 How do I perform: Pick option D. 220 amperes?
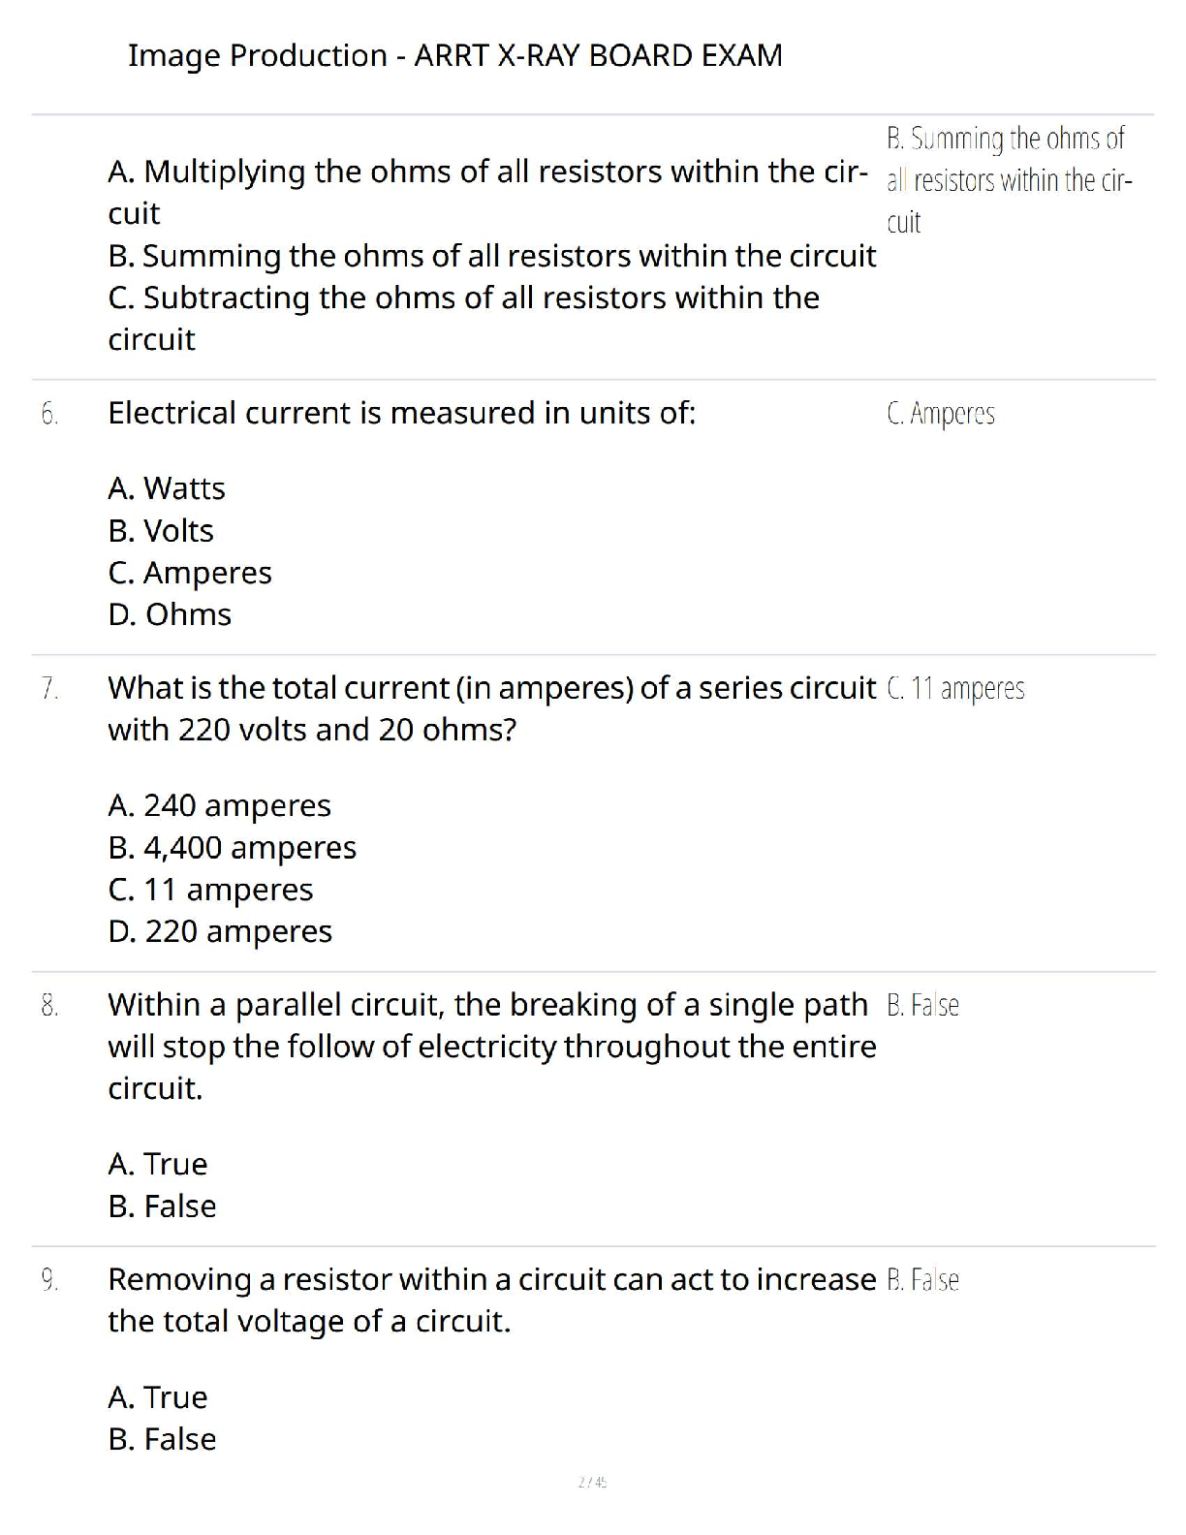click(x=220, y=931)
